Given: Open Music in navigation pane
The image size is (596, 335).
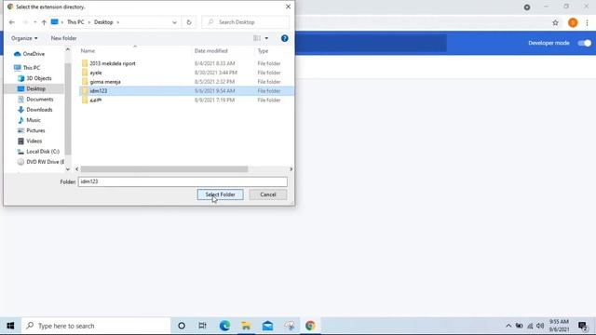Looking at the screenshot, I should 29,120.
